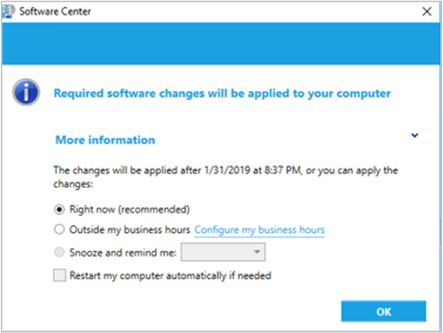
Task: Click the Required software changes heading
Action: click(x=223, y=93)
